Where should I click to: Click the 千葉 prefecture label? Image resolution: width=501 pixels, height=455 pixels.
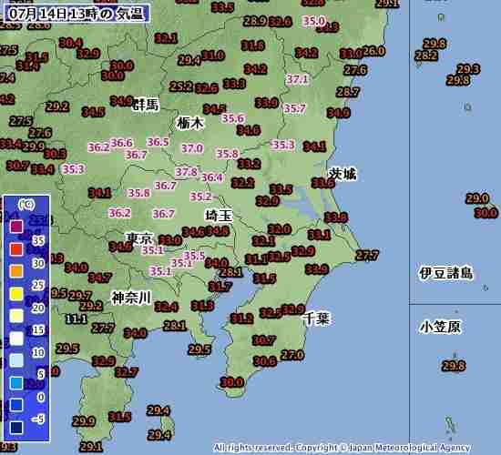(x=317, y=318)
